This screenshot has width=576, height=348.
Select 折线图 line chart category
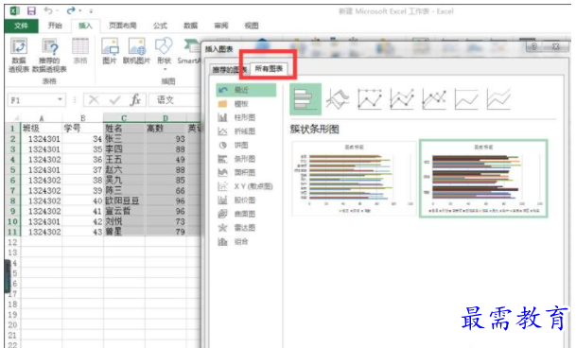tap(246, 131)
